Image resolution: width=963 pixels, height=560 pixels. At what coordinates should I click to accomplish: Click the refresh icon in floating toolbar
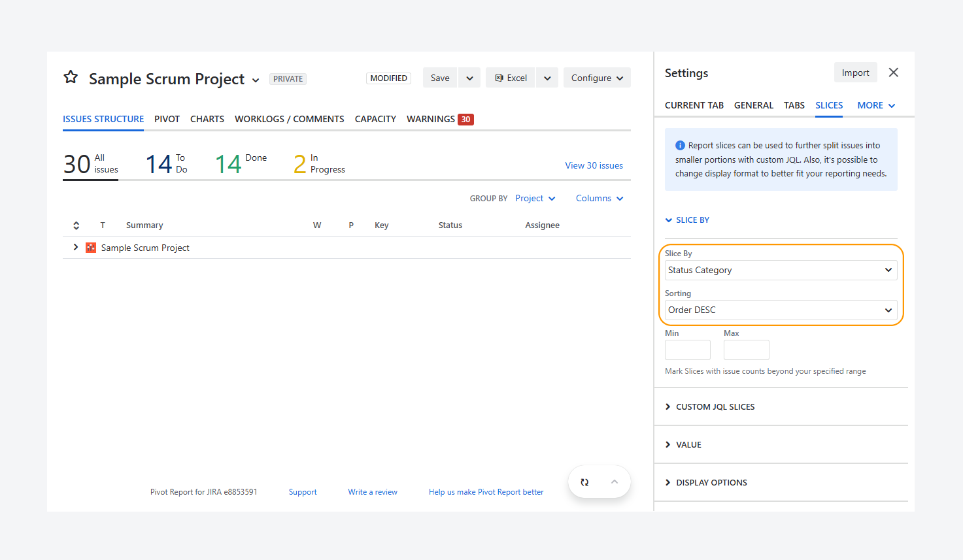coord(584,482)
